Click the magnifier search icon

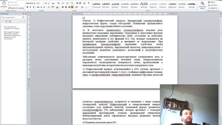(23, 17)
